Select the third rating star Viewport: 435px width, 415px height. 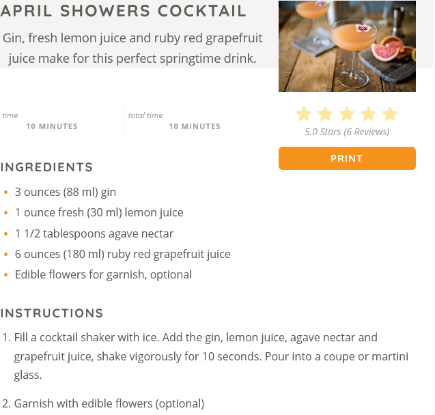pyautogui.click(x=347, y=114)
